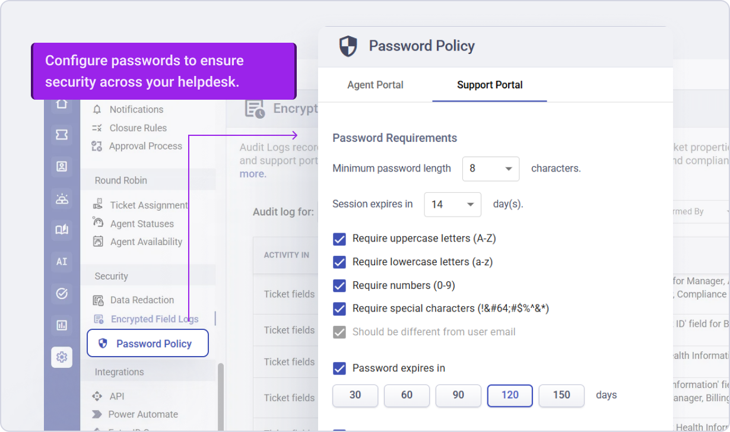This screenshot has width=730, height=432.
Task: Uncheck Require uppercase letters (A-Z)
Action: (x=339, y=239)
